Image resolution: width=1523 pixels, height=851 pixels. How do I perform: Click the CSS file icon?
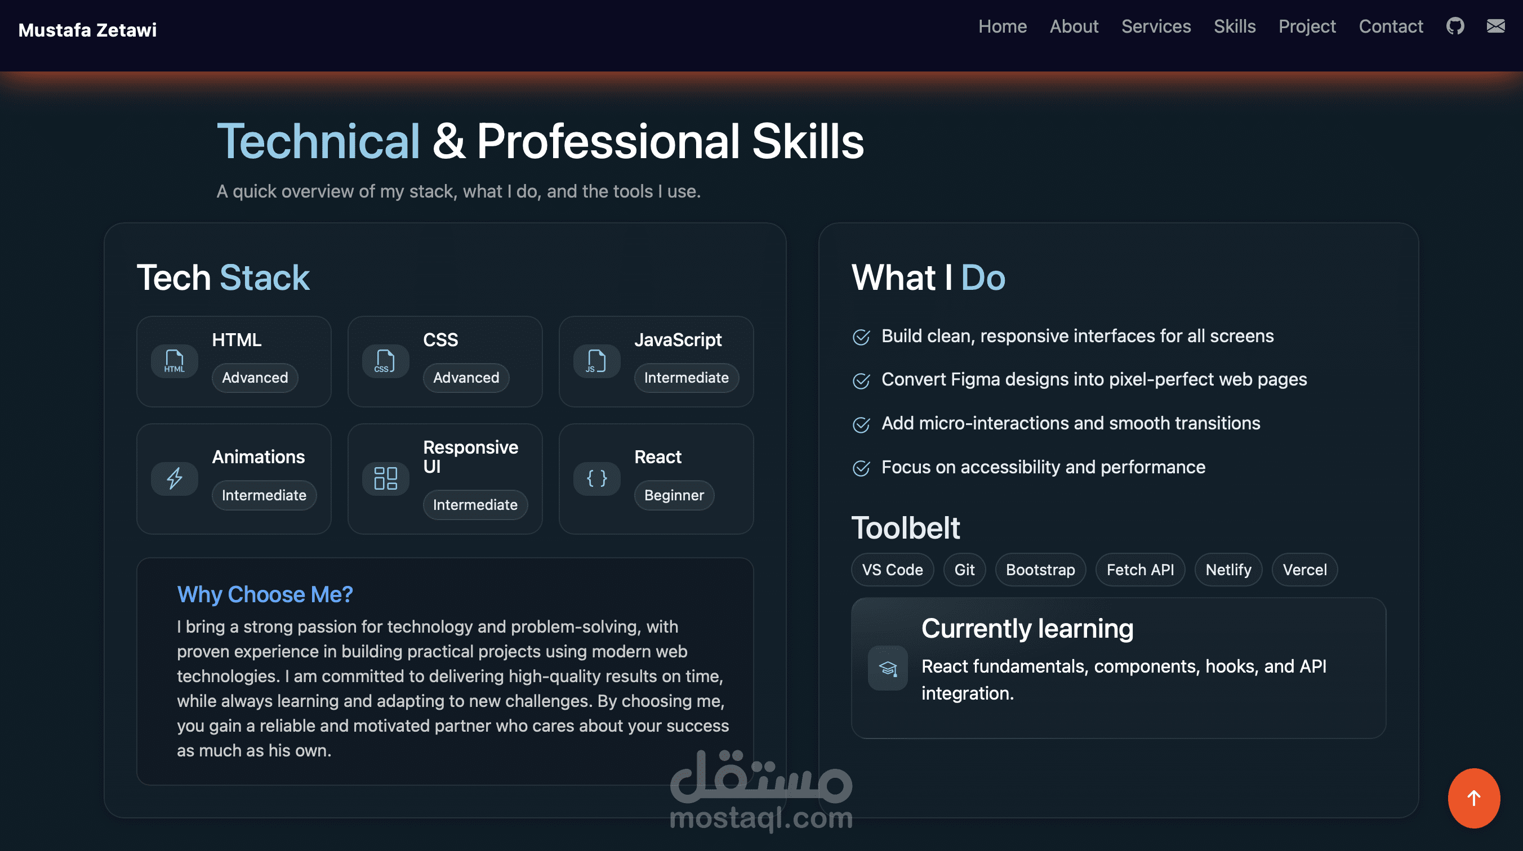pyautogui.click(x=385, y=361)
